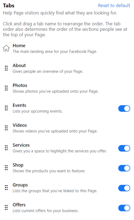
Task: Click the Tabs section heading
Action: 9,5
